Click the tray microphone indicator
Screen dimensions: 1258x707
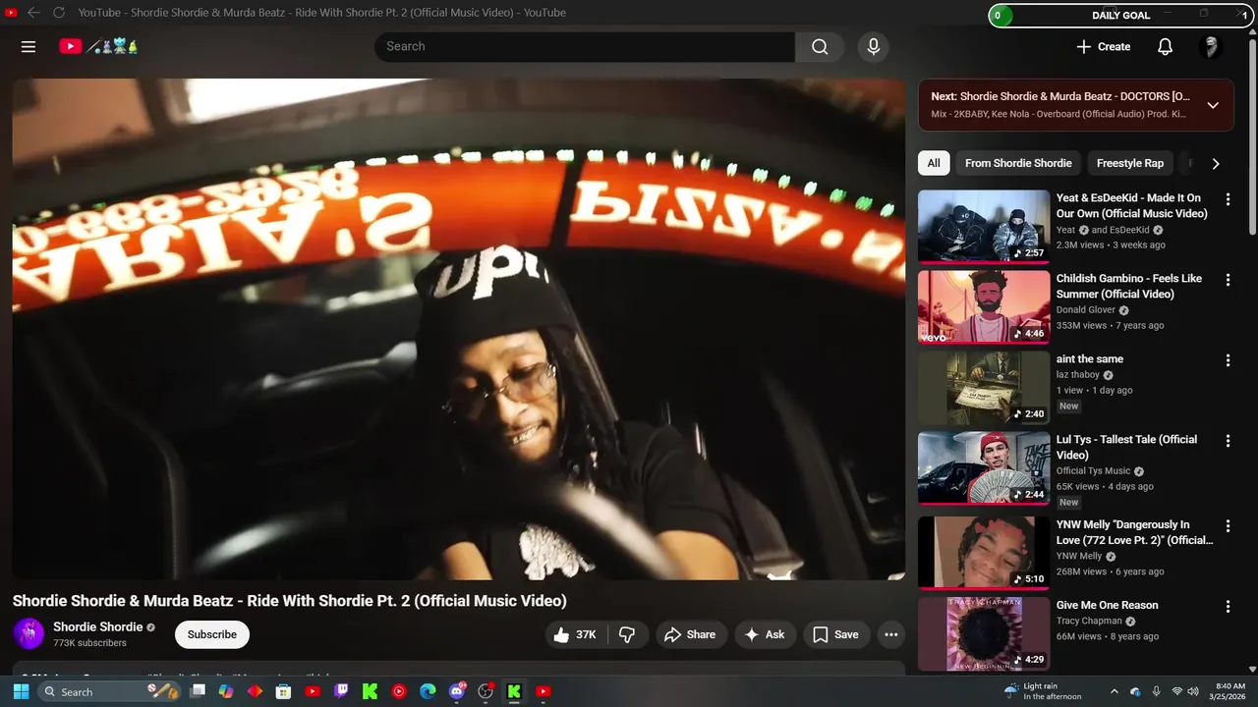(1156, 691)
